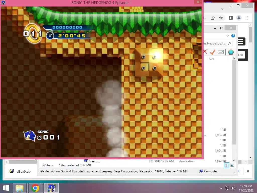Minimize the Chrome window
257x193 pixels.
pyautogui.click(x=231, y=6)
